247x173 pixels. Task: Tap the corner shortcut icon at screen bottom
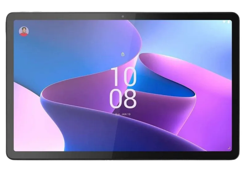(x=229, y=147)
